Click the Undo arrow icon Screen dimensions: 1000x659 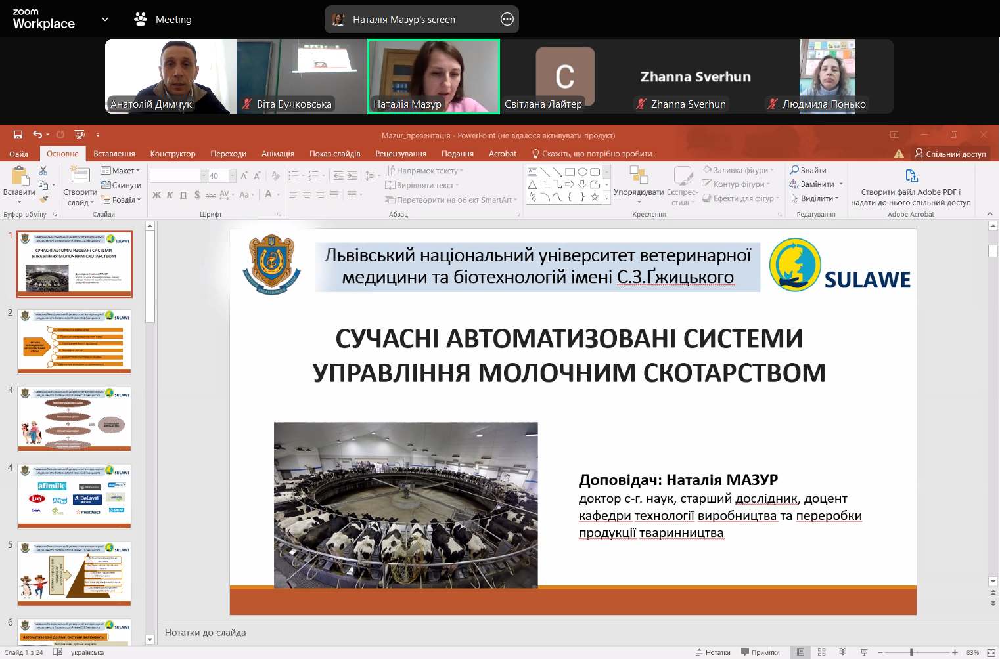(x=37, y=135)
